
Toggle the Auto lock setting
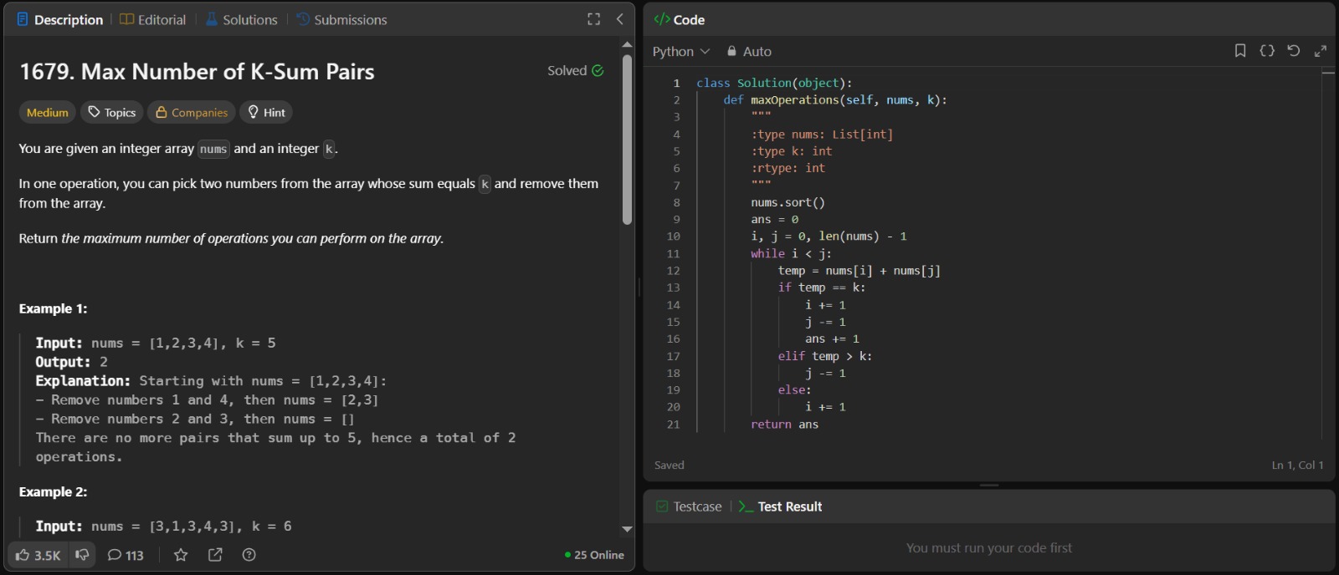click(x=749, y=51)
